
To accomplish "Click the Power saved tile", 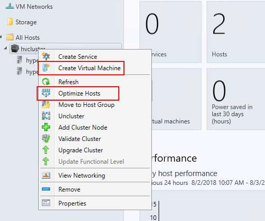I will (236, 99).
